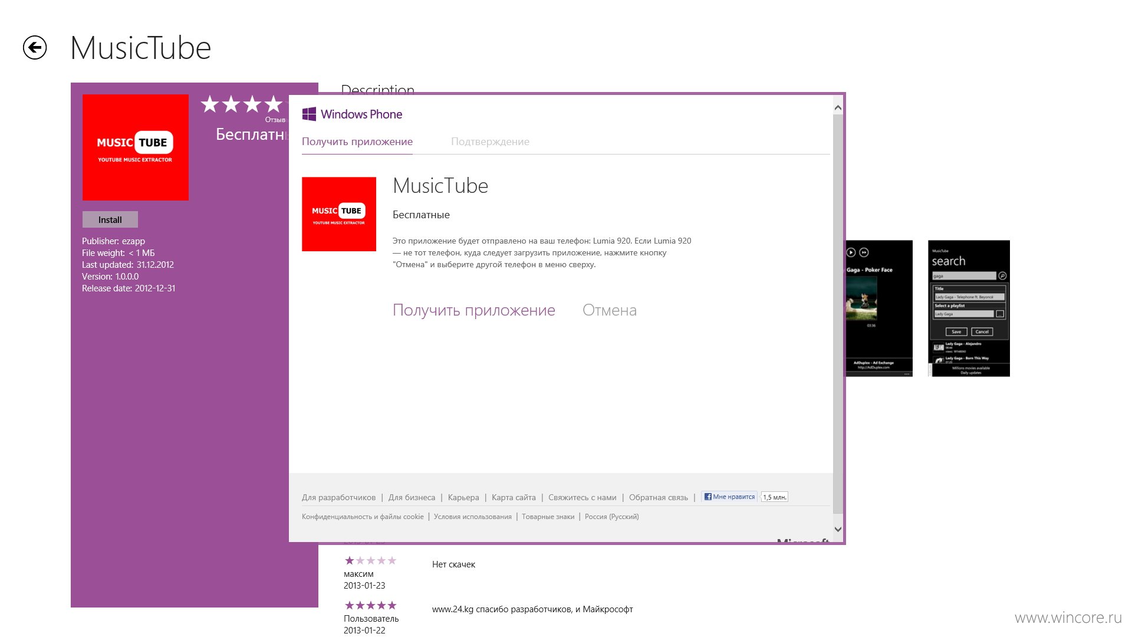Open 'Для разработчиков' footer link

coord(338,497)
